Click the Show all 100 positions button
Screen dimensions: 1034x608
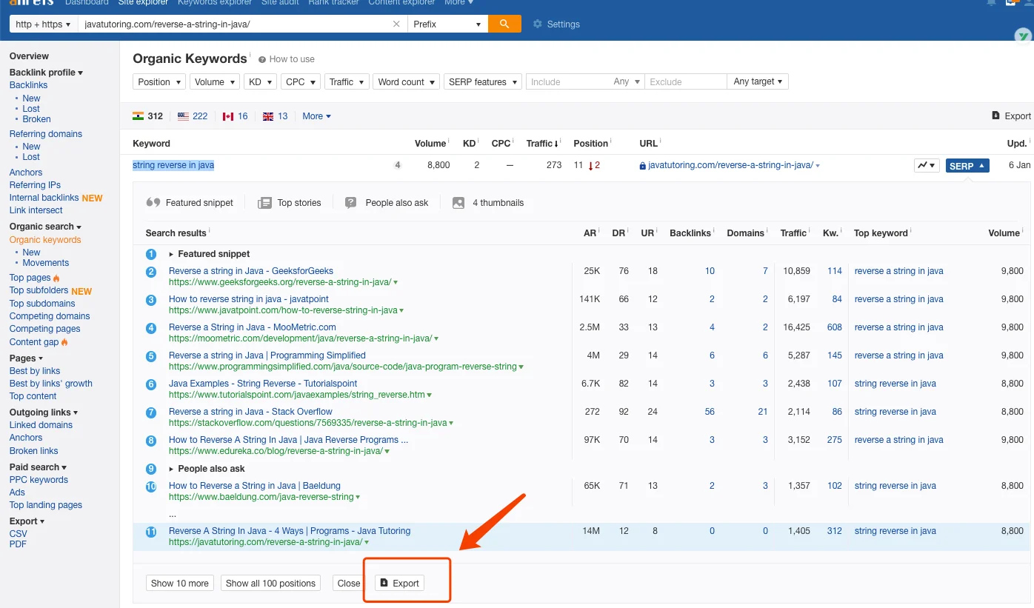click(270, 583)
